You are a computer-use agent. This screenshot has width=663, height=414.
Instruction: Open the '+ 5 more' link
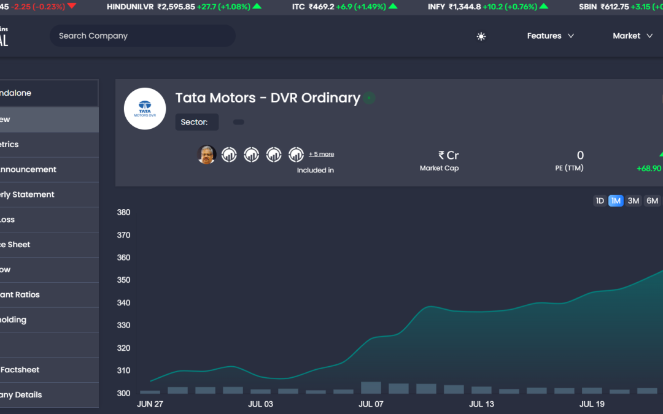coord(321,154)
